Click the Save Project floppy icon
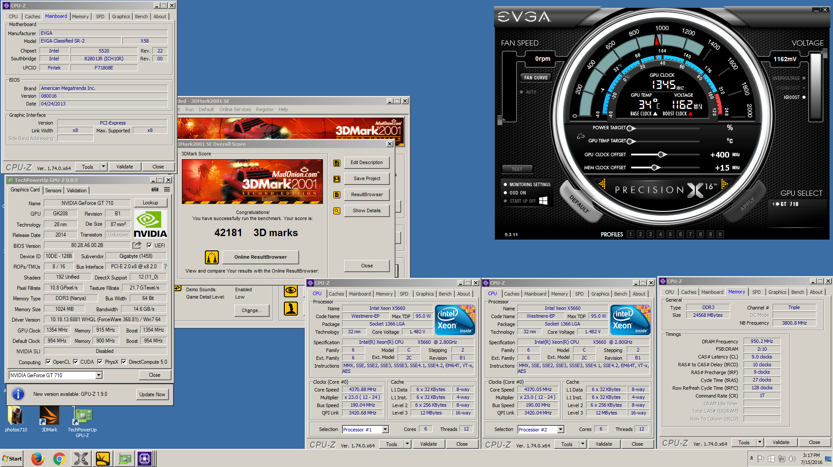The width and height of the screenshot is (833, 467). click(x=337, y=179)
